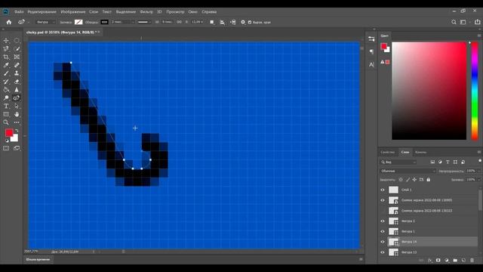Select the Rectangle shape tool
The image size is (483, 272).
coord(6,114)
